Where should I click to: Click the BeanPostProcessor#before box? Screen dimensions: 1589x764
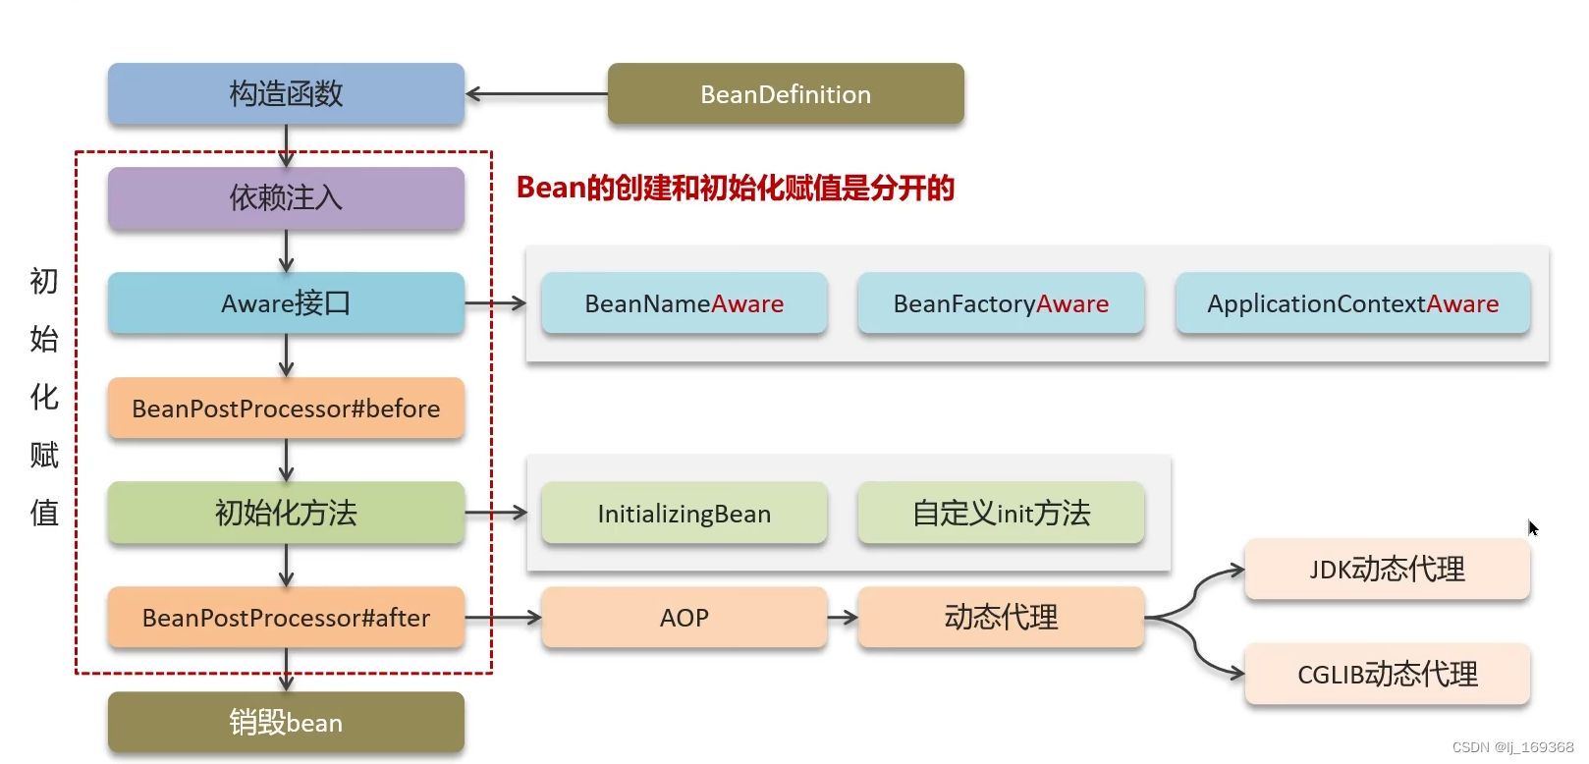coord(286,409)
